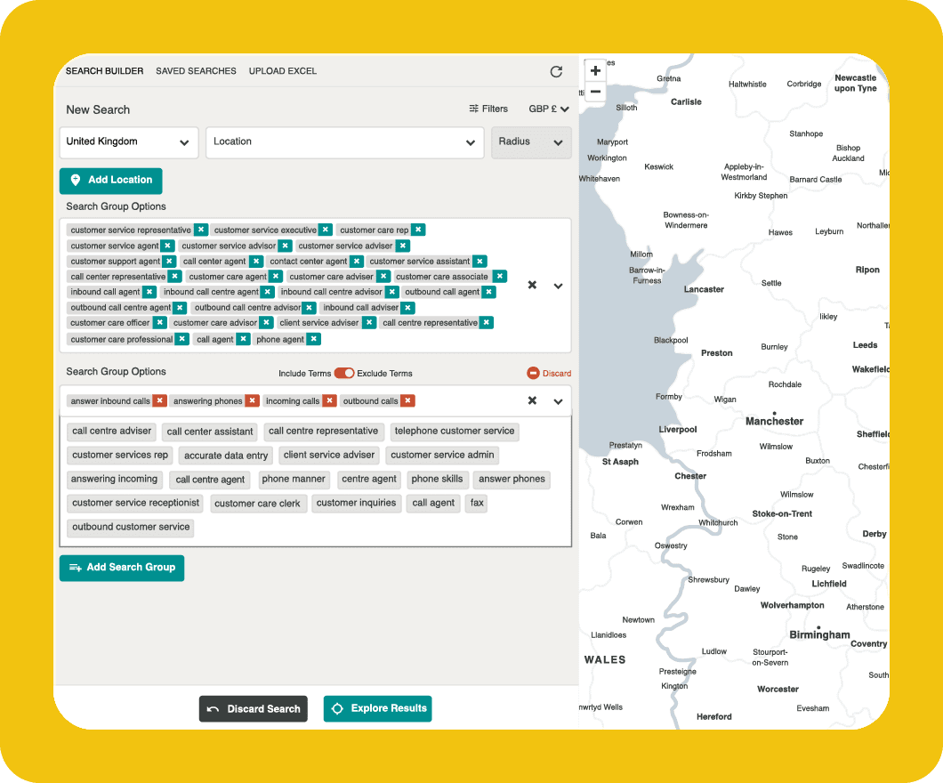Image resolution: width=943 pixels, height=783 pixels.
Task: Remove the "customer care rep" tag
Action: (x=419, y=230)
